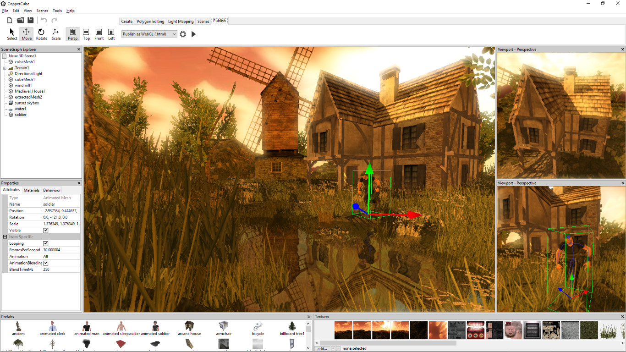The image size is (626, 352).
Task: Open the publish settings gear
Action: 183,33
